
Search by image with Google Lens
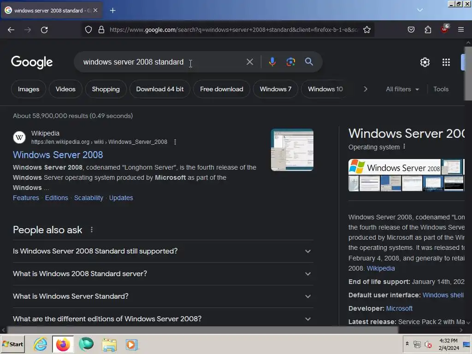pos(290,62)
